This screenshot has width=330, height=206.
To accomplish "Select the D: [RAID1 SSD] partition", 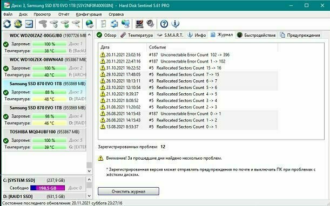I will [44, 196].
